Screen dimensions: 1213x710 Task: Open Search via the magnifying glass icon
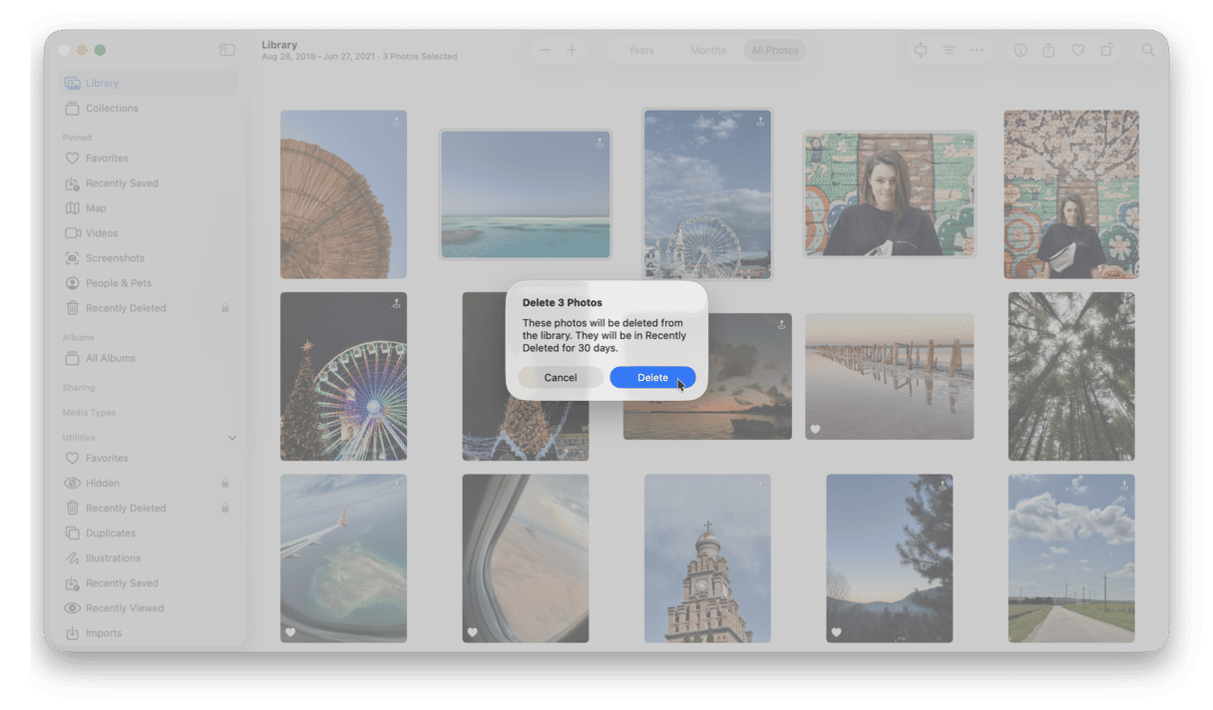tap(1148, 50)
